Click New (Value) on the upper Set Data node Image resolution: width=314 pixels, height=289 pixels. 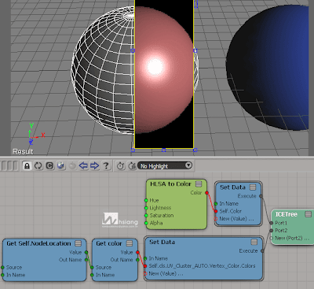[236, 219]
